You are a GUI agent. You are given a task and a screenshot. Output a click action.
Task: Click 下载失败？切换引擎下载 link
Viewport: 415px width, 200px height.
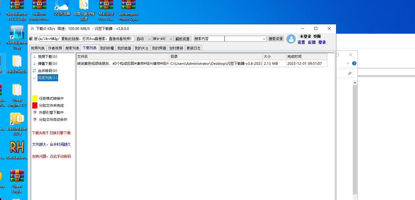pos(51,133)
